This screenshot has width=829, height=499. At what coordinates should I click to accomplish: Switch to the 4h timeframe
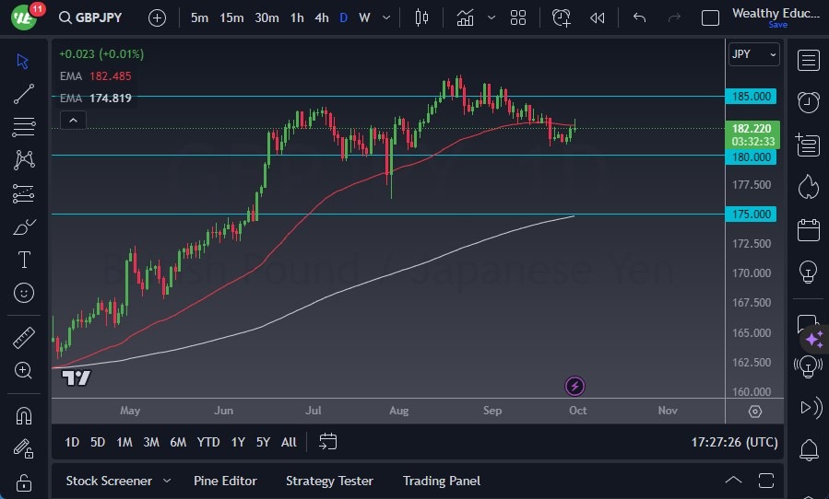tap(321, 17)
